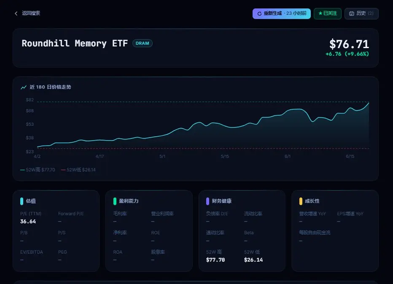Click the ROE metric label
This screenshot has width=393, height=284.
156,233
